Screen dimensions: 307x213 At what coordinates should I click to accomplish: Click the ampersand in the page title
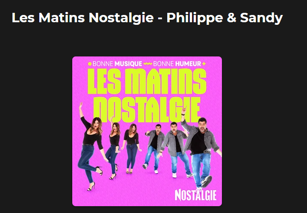(x=232, y=18)
